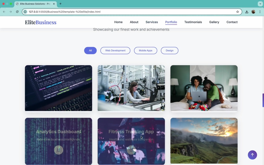
Task: Click 'Health and wellness companion' text
Action: 131,139
